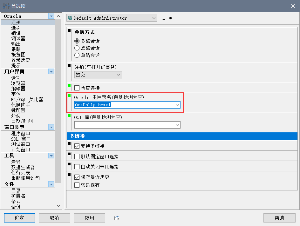Click the 应用 button

pyautogui.click(x=89, y=218)
